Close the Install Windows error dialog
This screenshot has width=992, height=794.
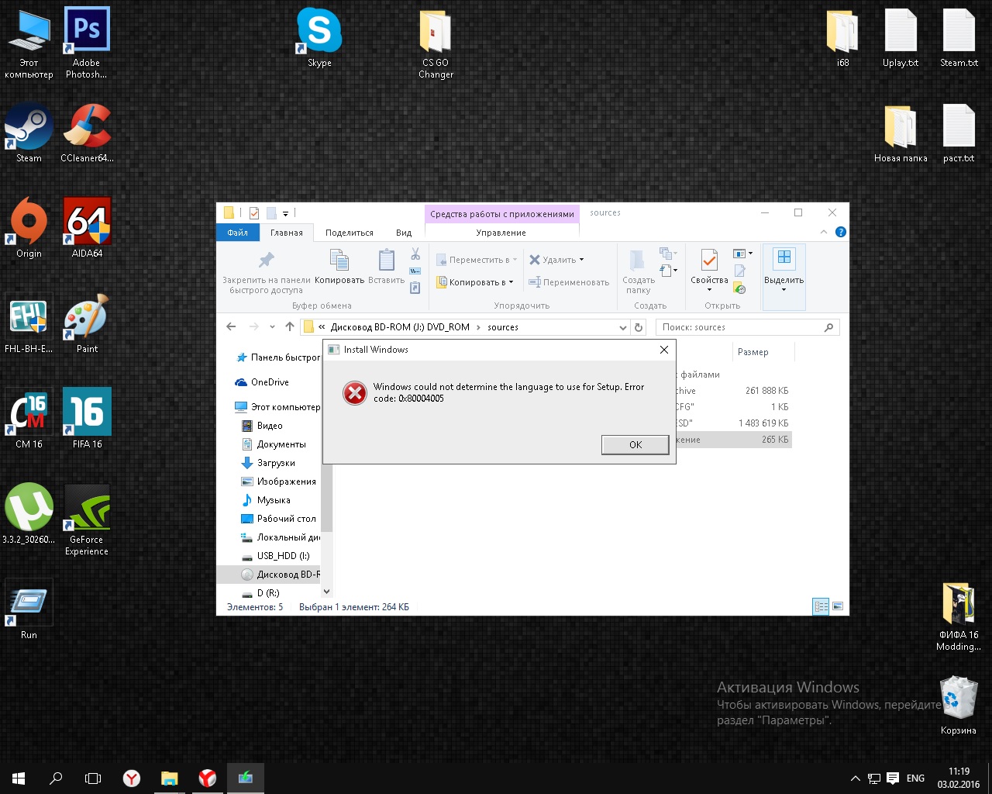[663, 350]
